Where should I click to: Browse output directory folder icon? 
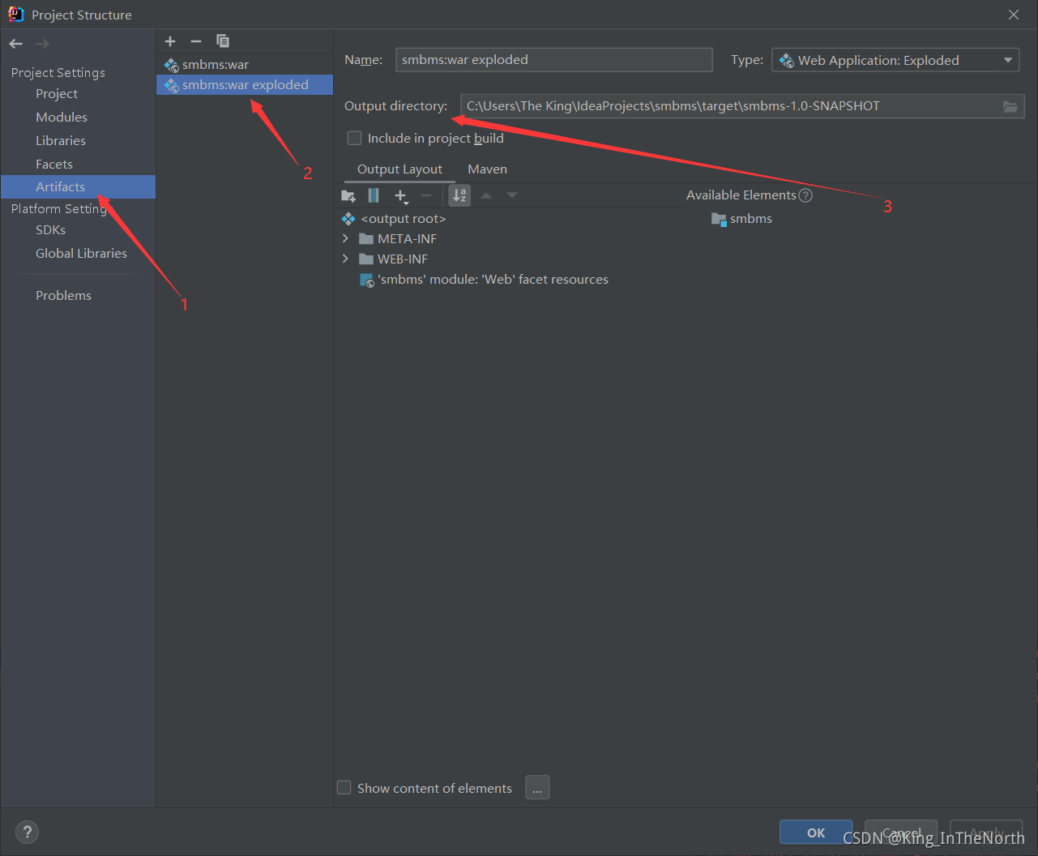(x=1010, y=106)
